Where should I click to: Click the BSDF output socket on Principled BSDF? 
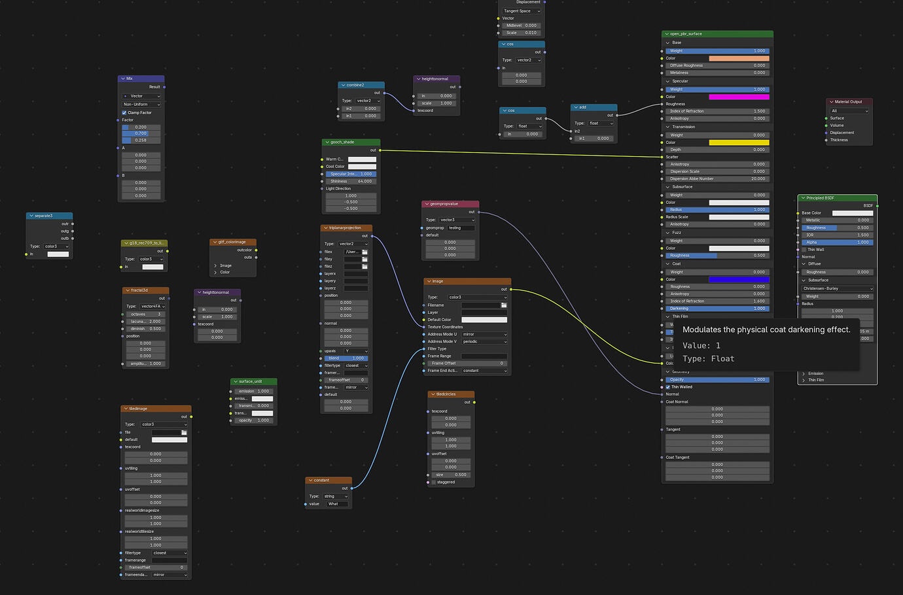pos(877,206)
